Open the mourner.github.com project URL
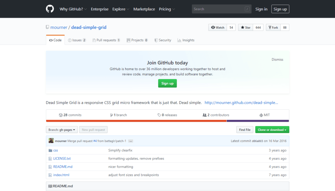Viewport: 335px width, 191px height. click(x=241, y=103)
